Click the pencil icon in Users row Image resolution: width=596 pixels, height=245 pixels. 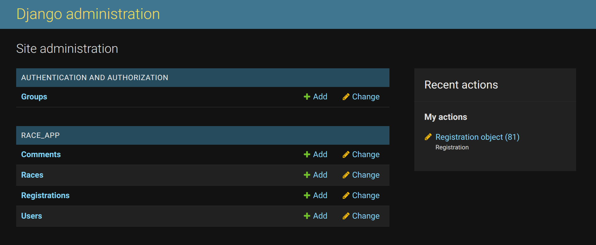pos(346,216)
